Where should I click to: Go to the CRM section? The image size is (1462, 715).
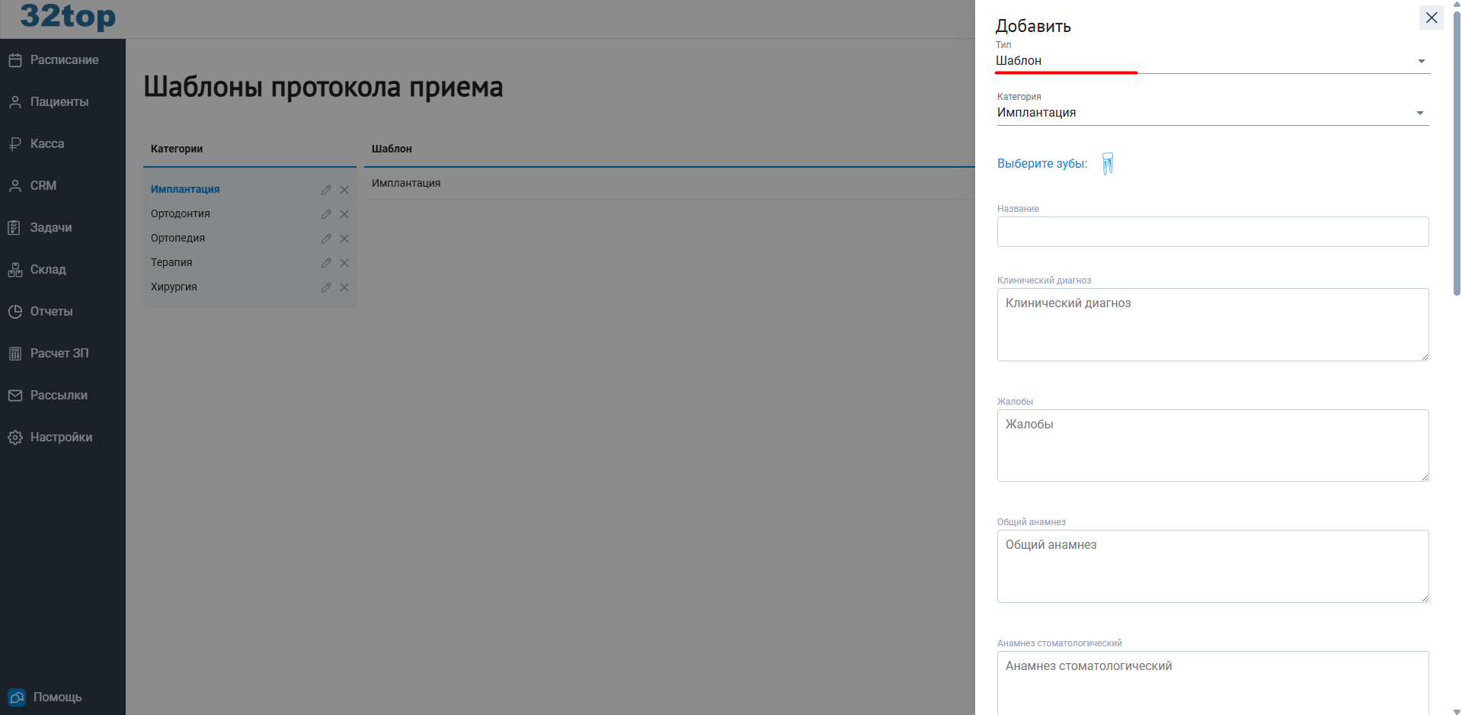click(43, 185)
